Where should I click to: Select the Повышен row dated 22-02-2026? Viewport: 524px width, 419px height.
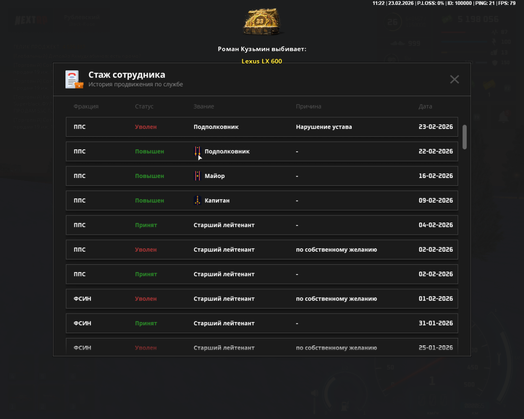click(x=262, y=151)
